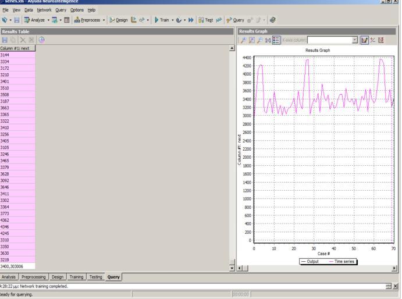
Task: Click Results Table delete X icon
Action: 23,40
